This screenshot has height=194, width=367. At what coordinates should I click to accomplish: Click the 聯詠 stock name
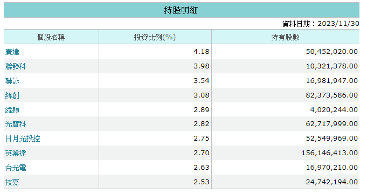(x=12, y=81)
